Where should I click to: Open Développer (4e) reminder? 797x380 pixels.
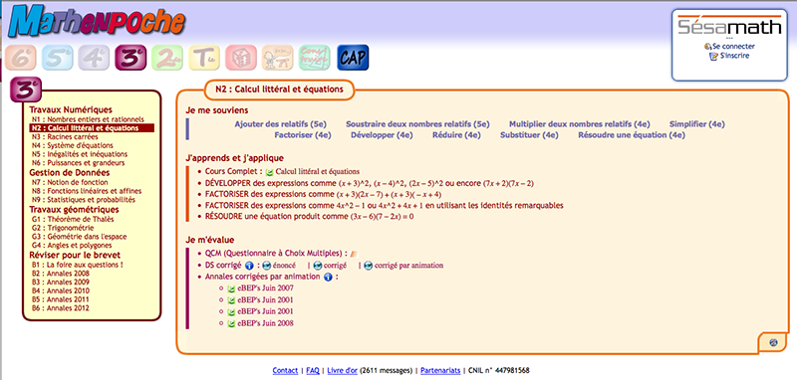(382, 135)
